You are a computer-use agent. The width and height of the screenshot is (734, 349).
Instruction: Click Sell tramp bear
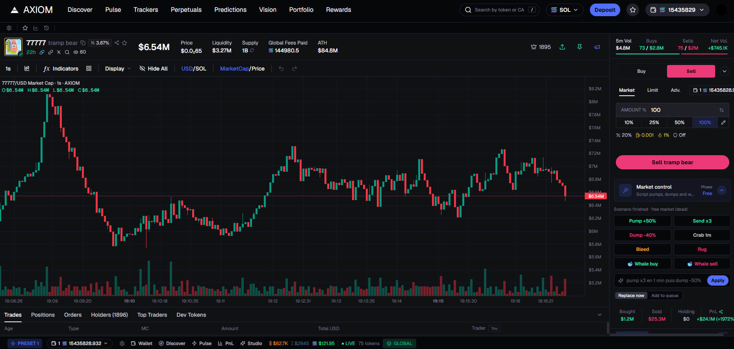[672, 162]
